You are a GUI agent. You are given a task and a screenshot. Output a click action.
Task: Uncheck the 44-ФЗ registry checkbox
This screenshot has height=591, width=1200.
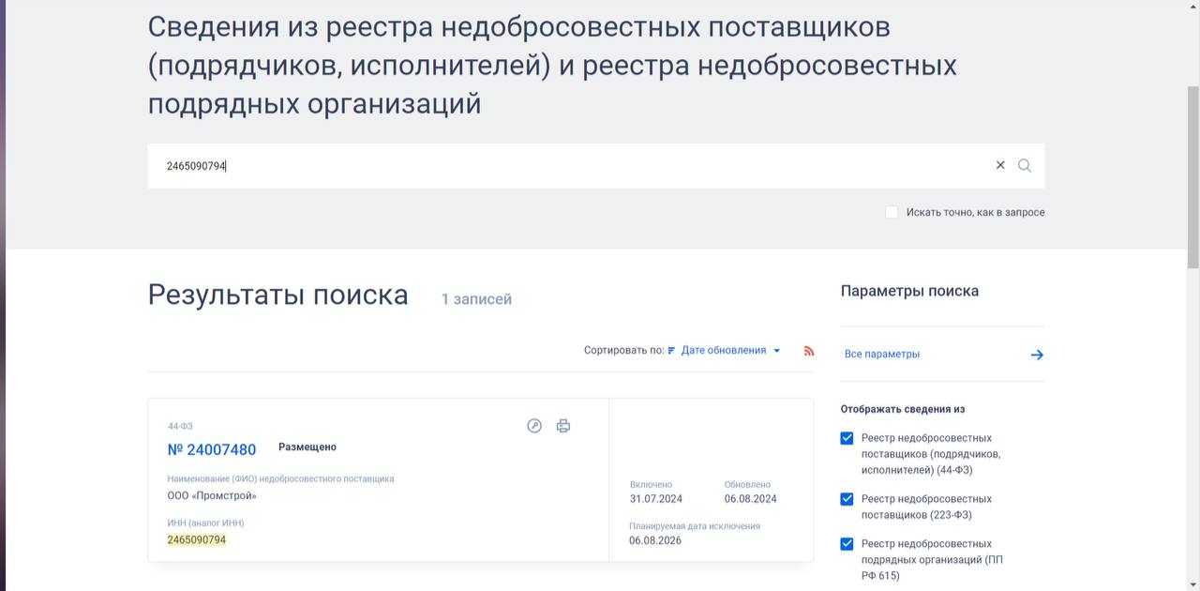[x=847, y=438]
